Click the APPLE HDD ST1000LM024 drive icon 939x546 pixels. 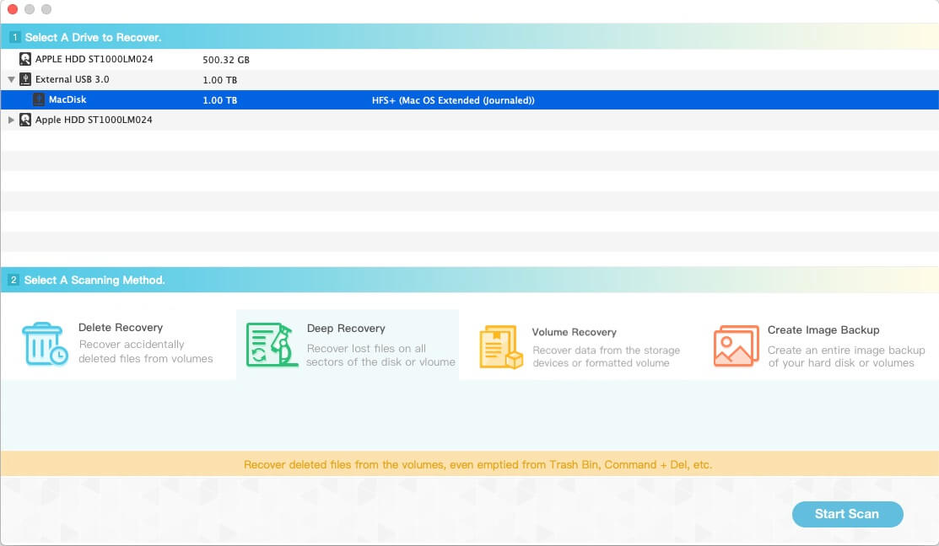24,59
